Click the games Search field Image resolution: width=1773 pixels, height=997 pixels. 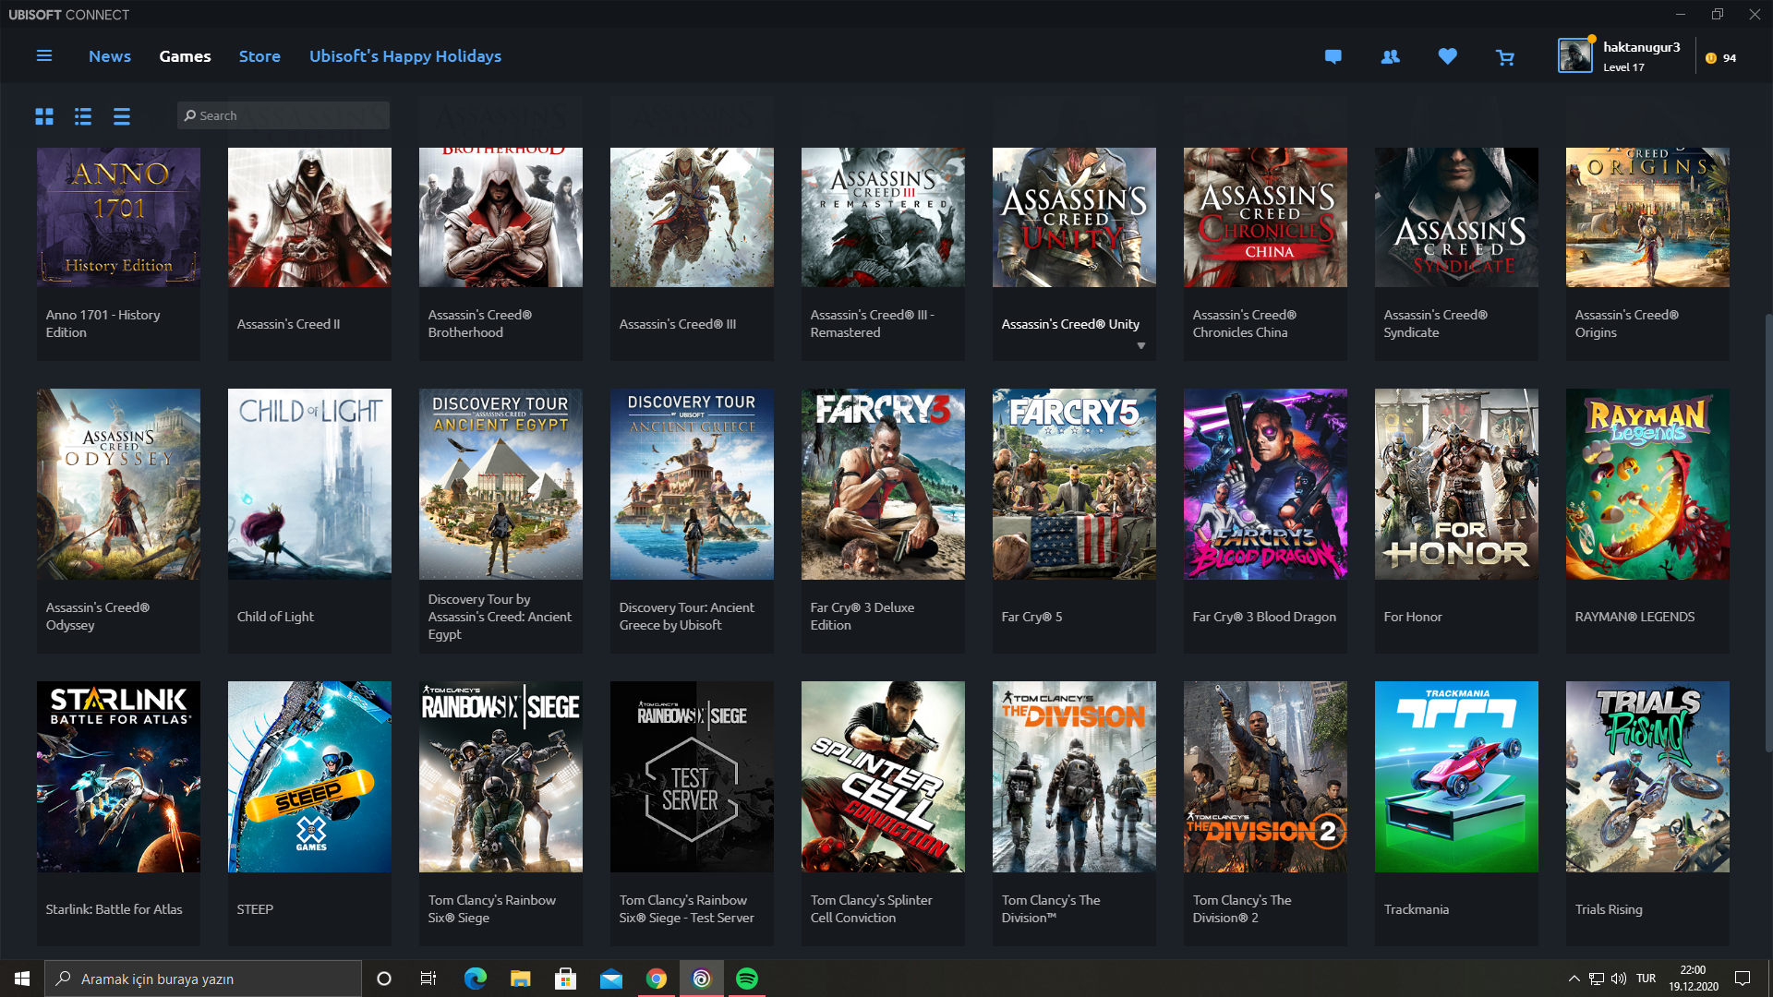click(283, 115)
